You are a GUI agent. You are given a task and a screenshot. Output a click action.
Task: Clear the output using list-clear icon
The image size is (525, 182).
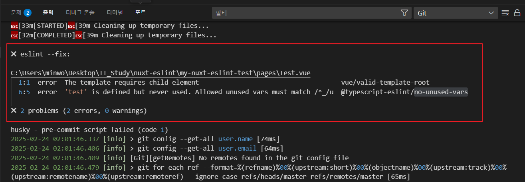pyautogui.click(x=505, y=13)
